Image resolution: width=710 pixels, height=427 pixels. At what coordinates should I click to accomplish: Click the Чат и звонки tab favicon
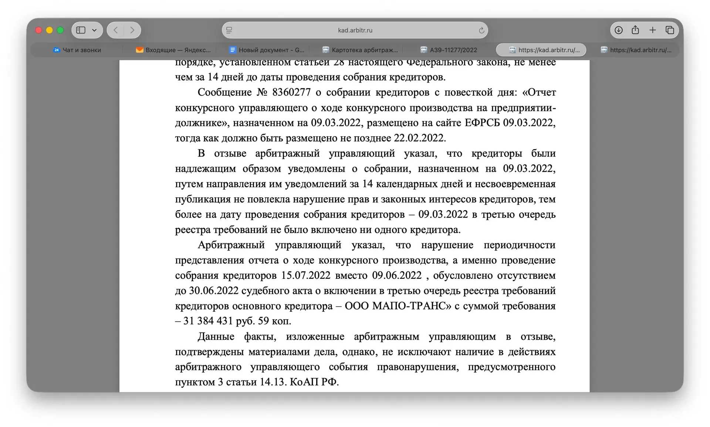[56, 50]
